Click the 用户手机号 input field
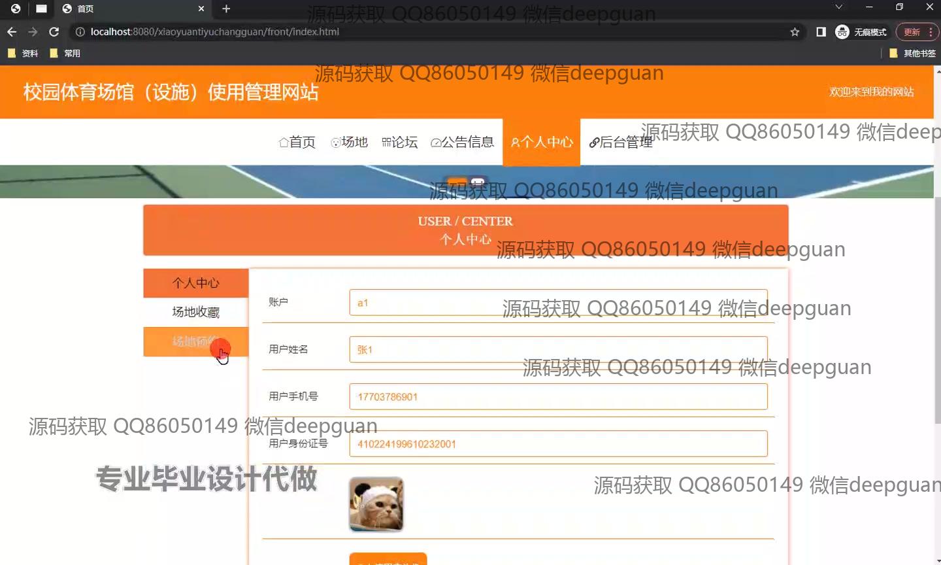941x565 pixels. [558, 397]
